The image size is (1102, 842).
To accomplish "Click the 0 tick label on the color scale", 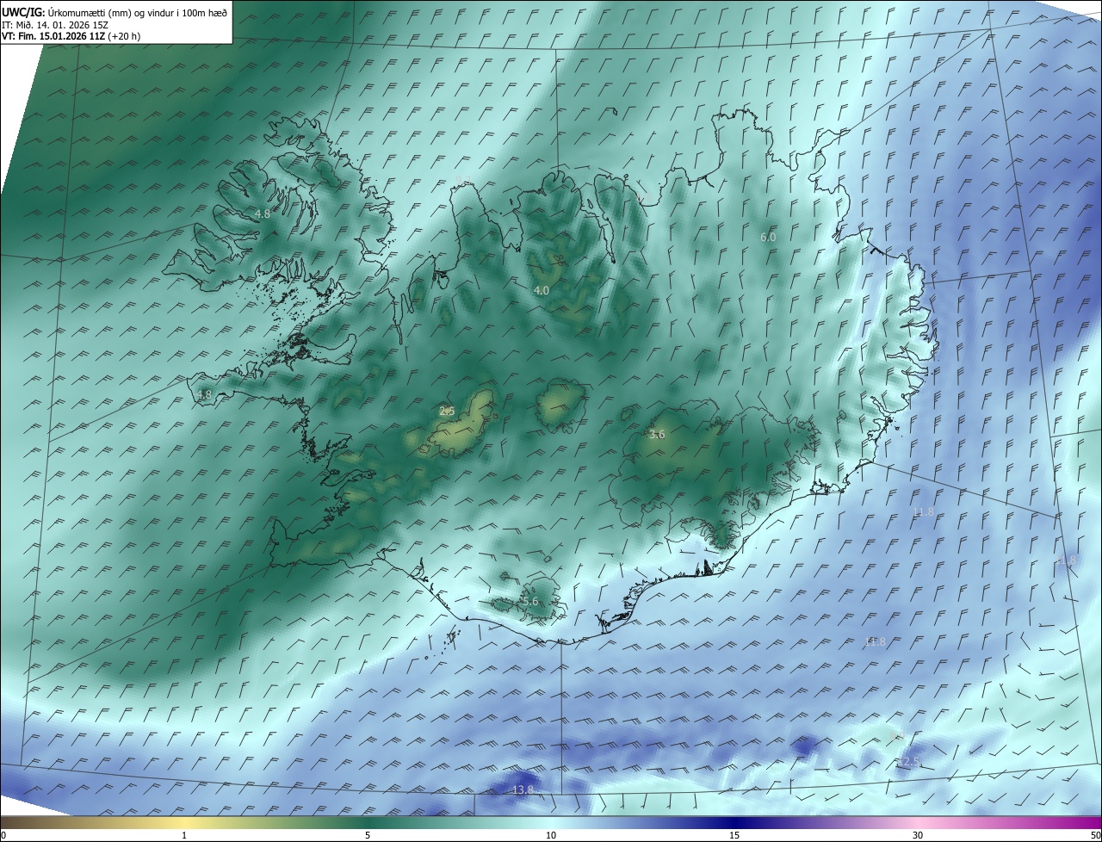I will (3, 835).
